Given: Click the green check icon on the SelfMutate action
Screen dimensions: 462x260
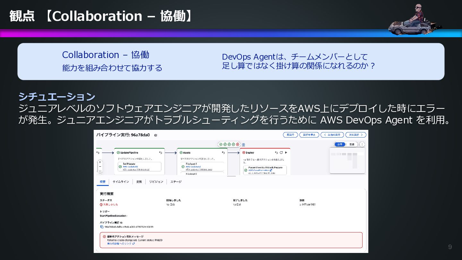Looking at the screenshot, I should click(x=120, y=166).
